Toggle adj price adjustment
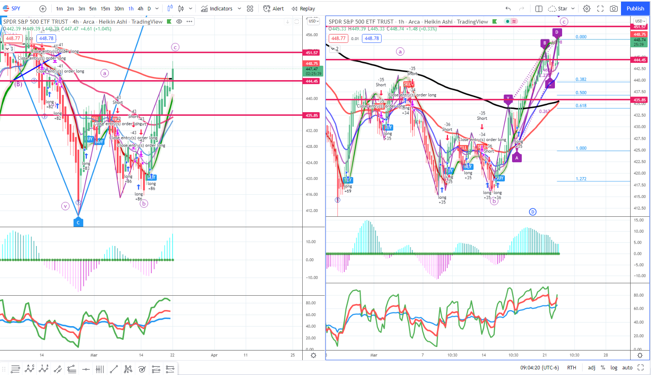The width and height of the screenshot is (651, 375). pyautogui.click(x=591, y=367)
